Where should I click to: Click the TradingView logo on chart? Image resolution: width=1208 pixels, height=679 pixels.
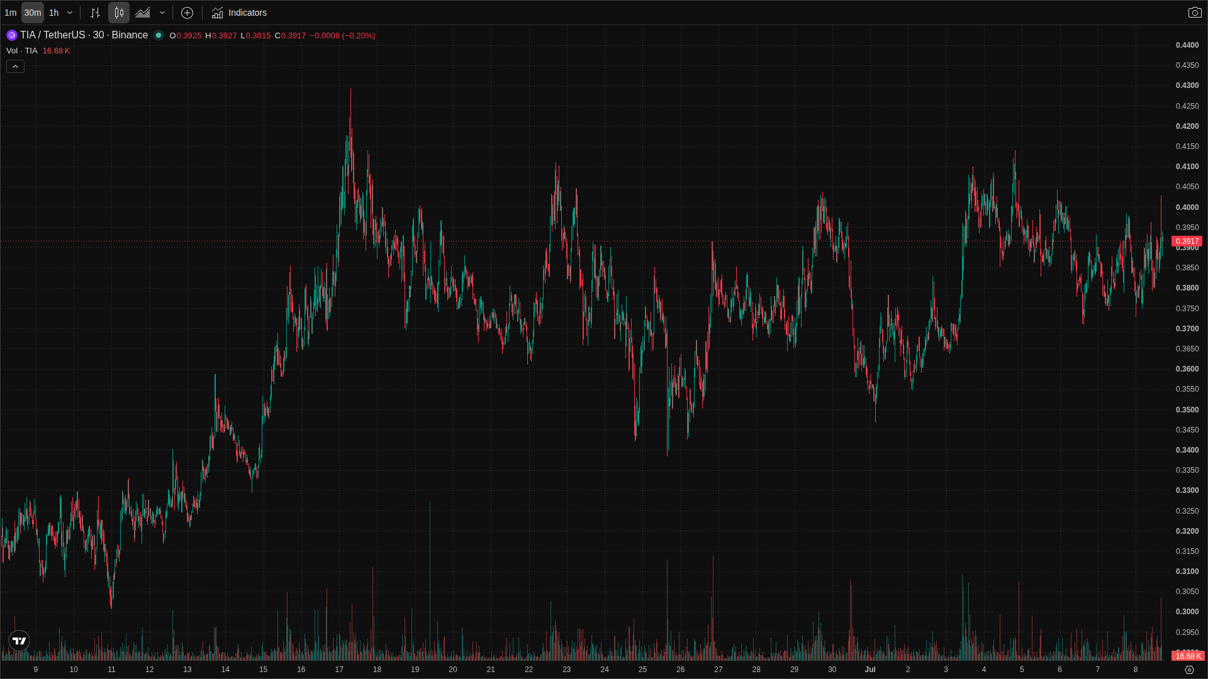click(20, 641)
